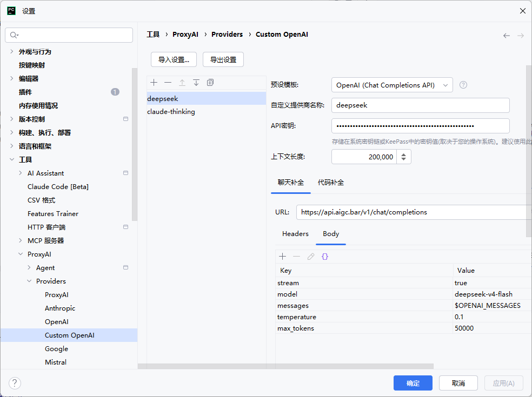Viewport: 532px width, 397px height.
Task: Click the URL input field
Action: pos(414,212)
